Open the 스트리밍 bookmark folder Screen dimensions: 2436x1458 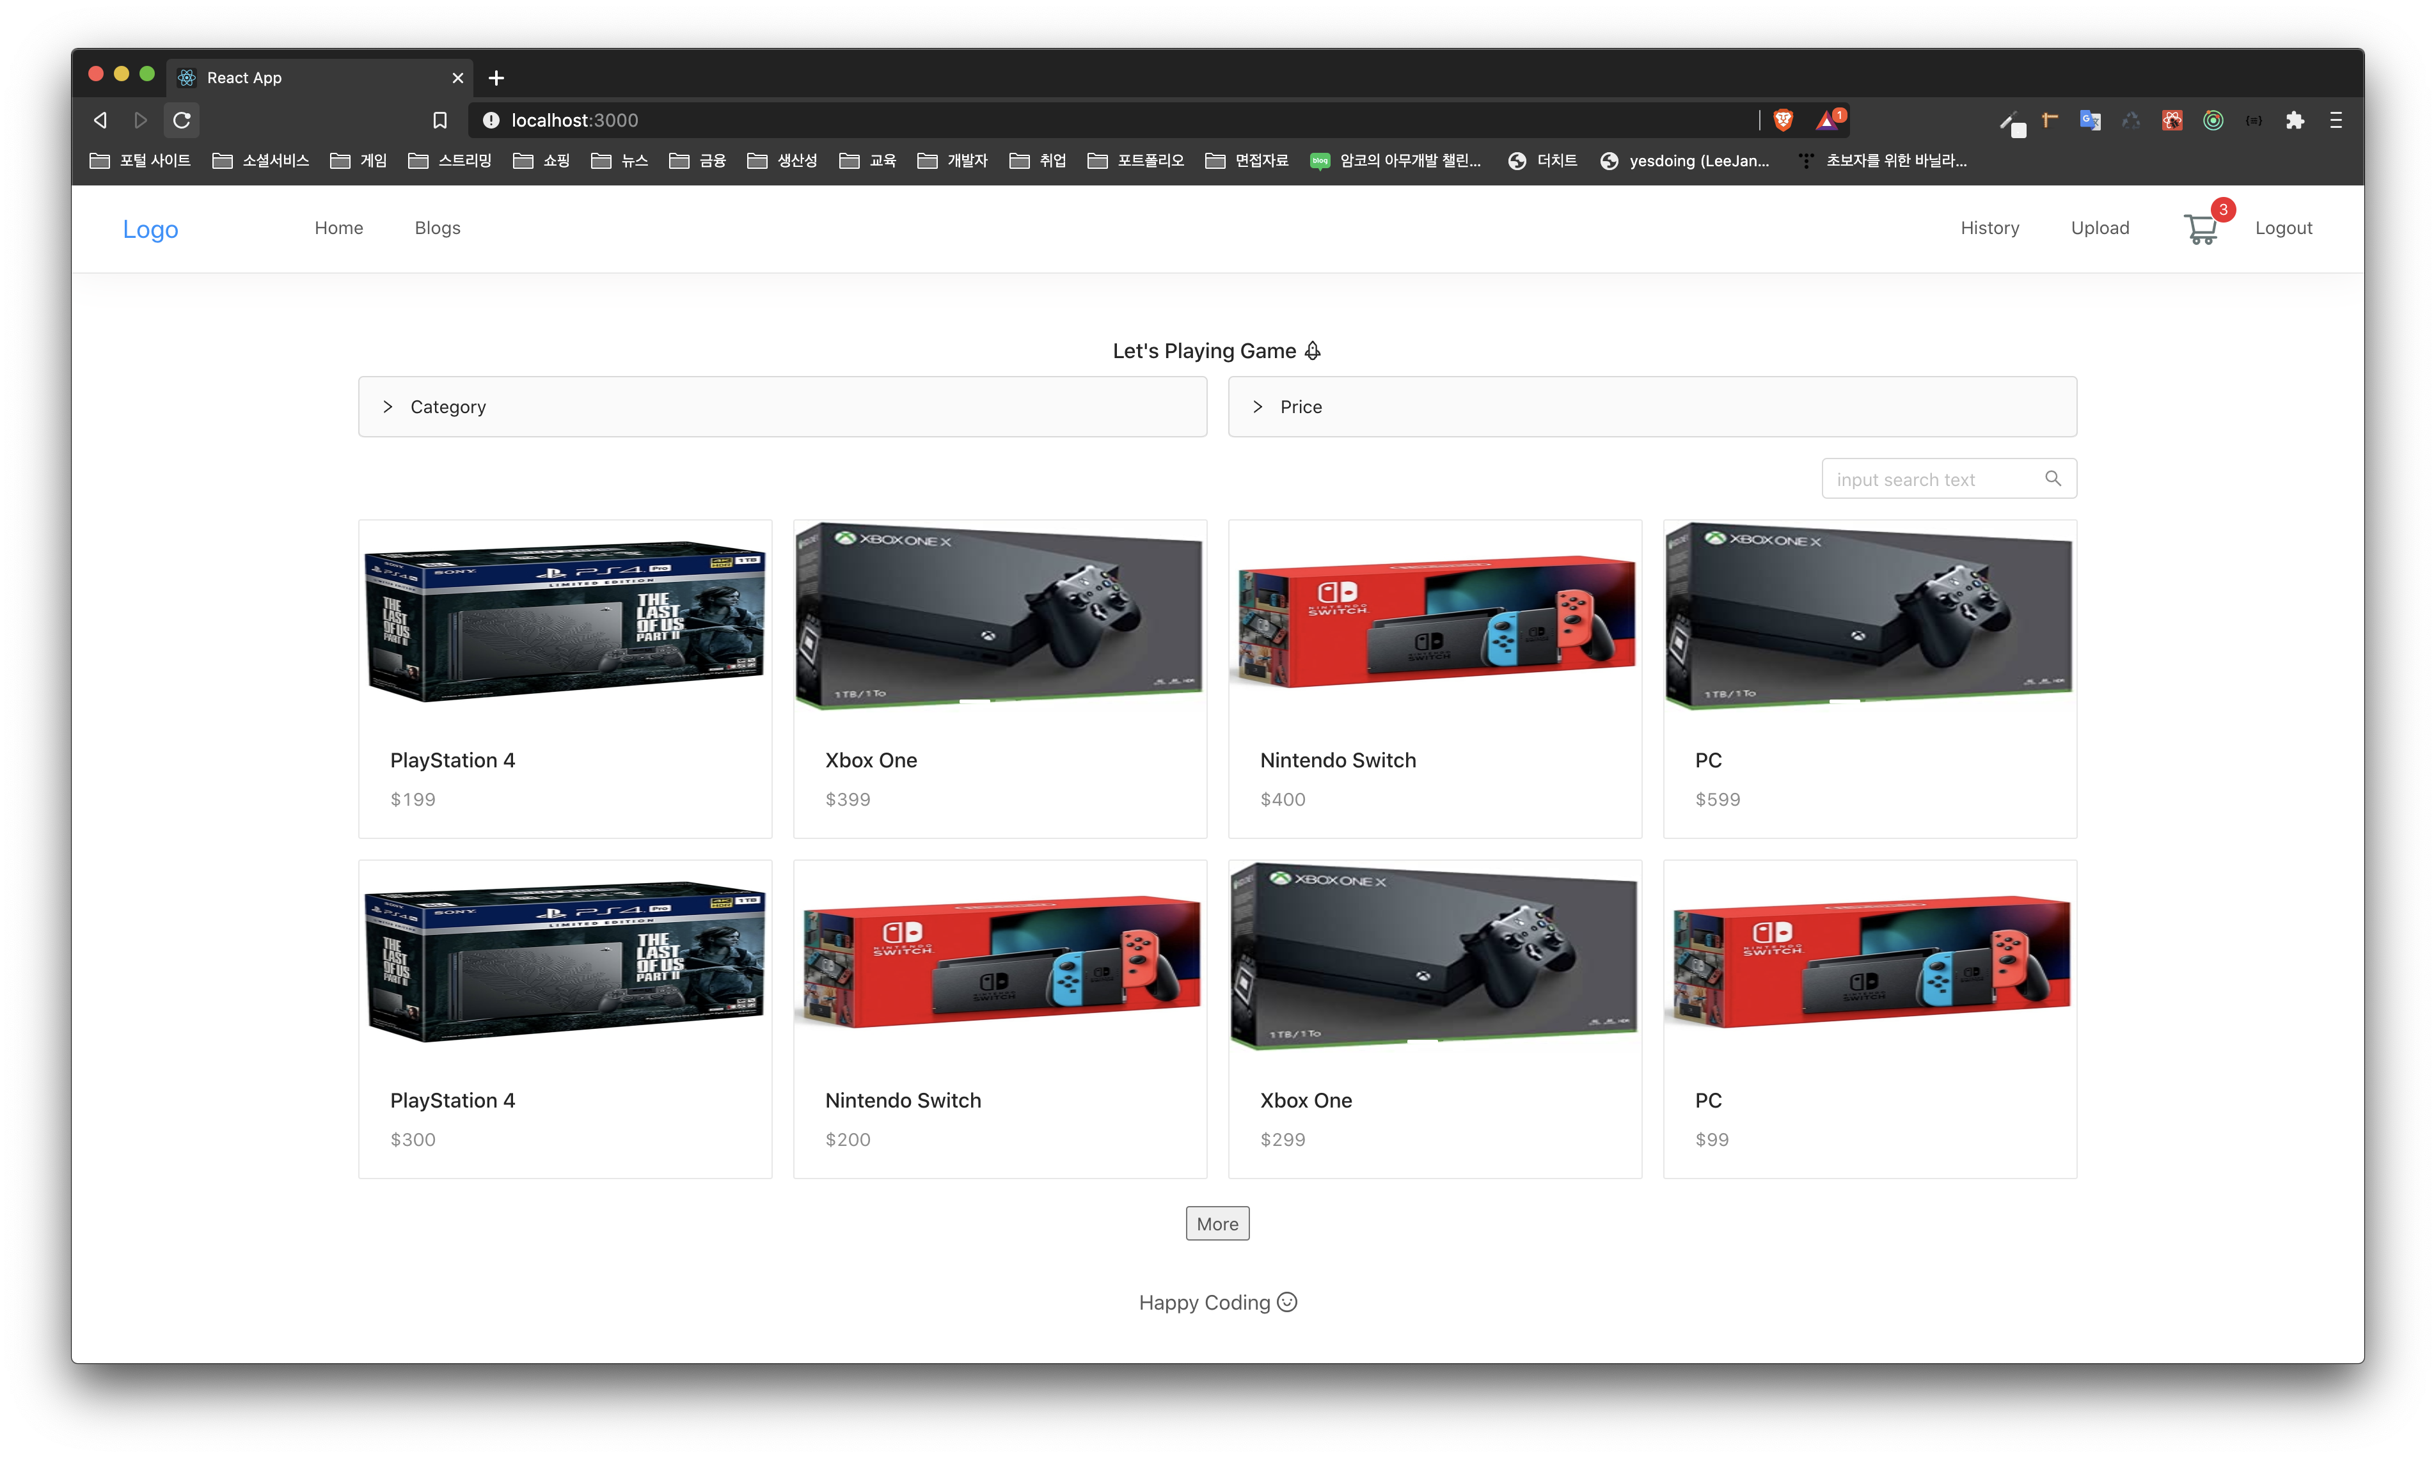tap(449, 160)
